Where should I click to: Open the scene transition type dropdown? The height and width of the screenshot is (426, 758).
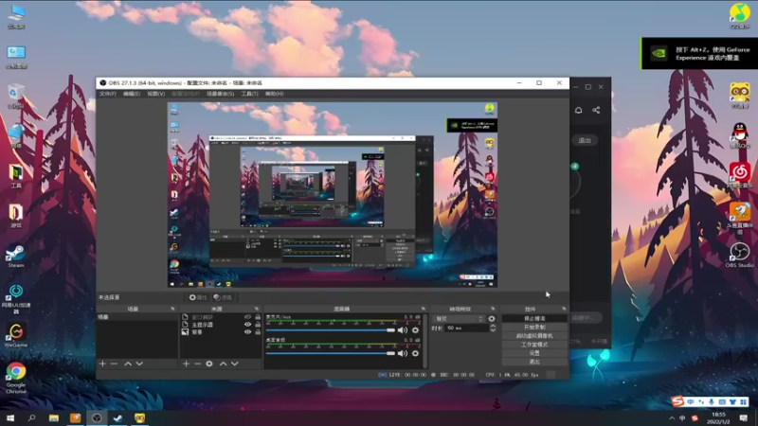[459, 319]
